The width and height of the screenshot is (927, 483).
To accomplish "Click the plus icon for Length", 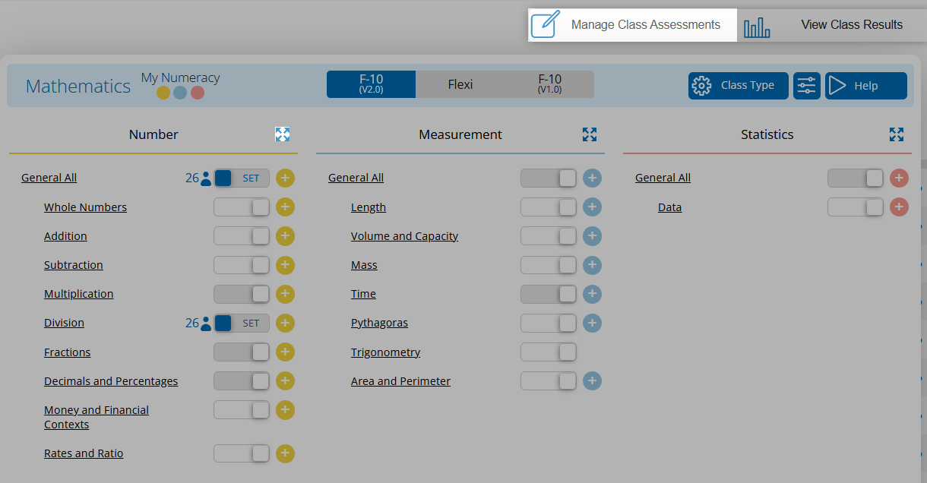I will tap(592, 207).
